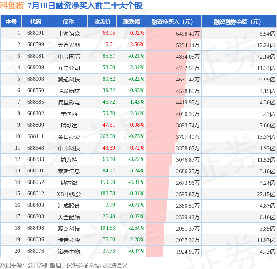Select stock name 莱斯信息
The width and height of the screenshot is (277, 269).
click(69, 171)
